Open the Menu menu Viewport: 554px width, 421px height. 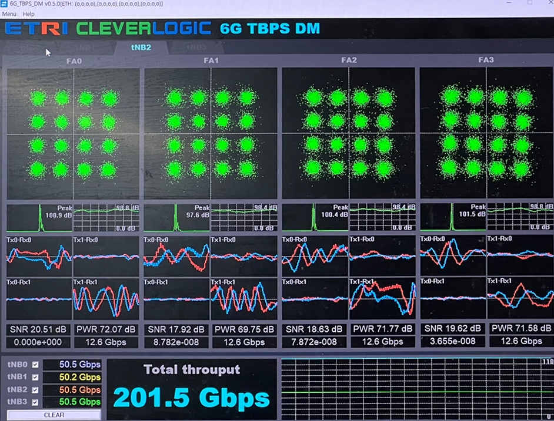click(x=9, y=14)
